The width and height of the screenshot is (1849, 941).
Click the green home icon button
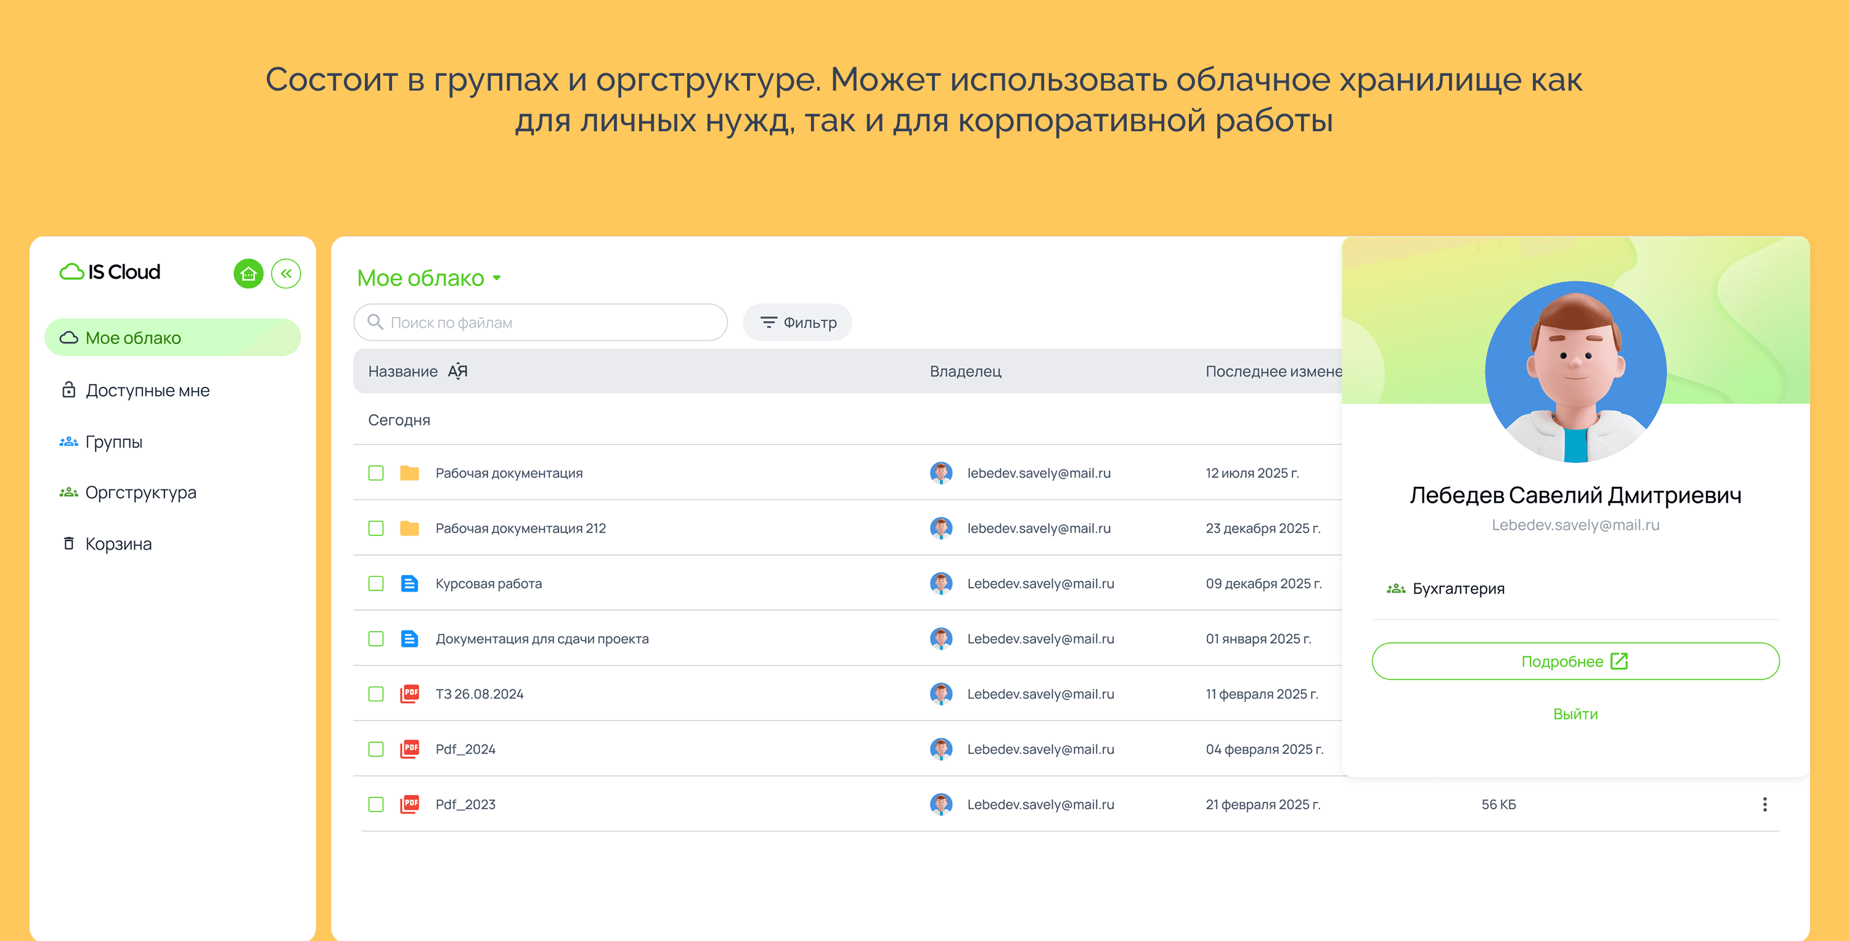tap(248, 274)
